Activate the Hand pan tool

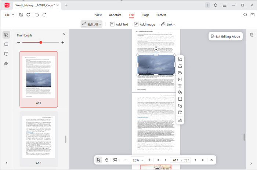tap(106, 160)
